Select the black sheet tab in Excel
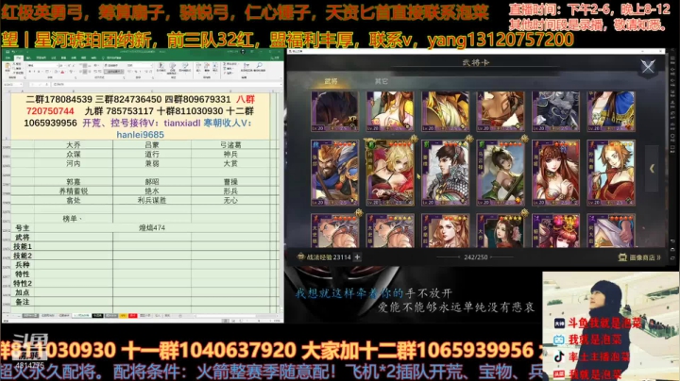The image size is (680, 381). [97, 316]
